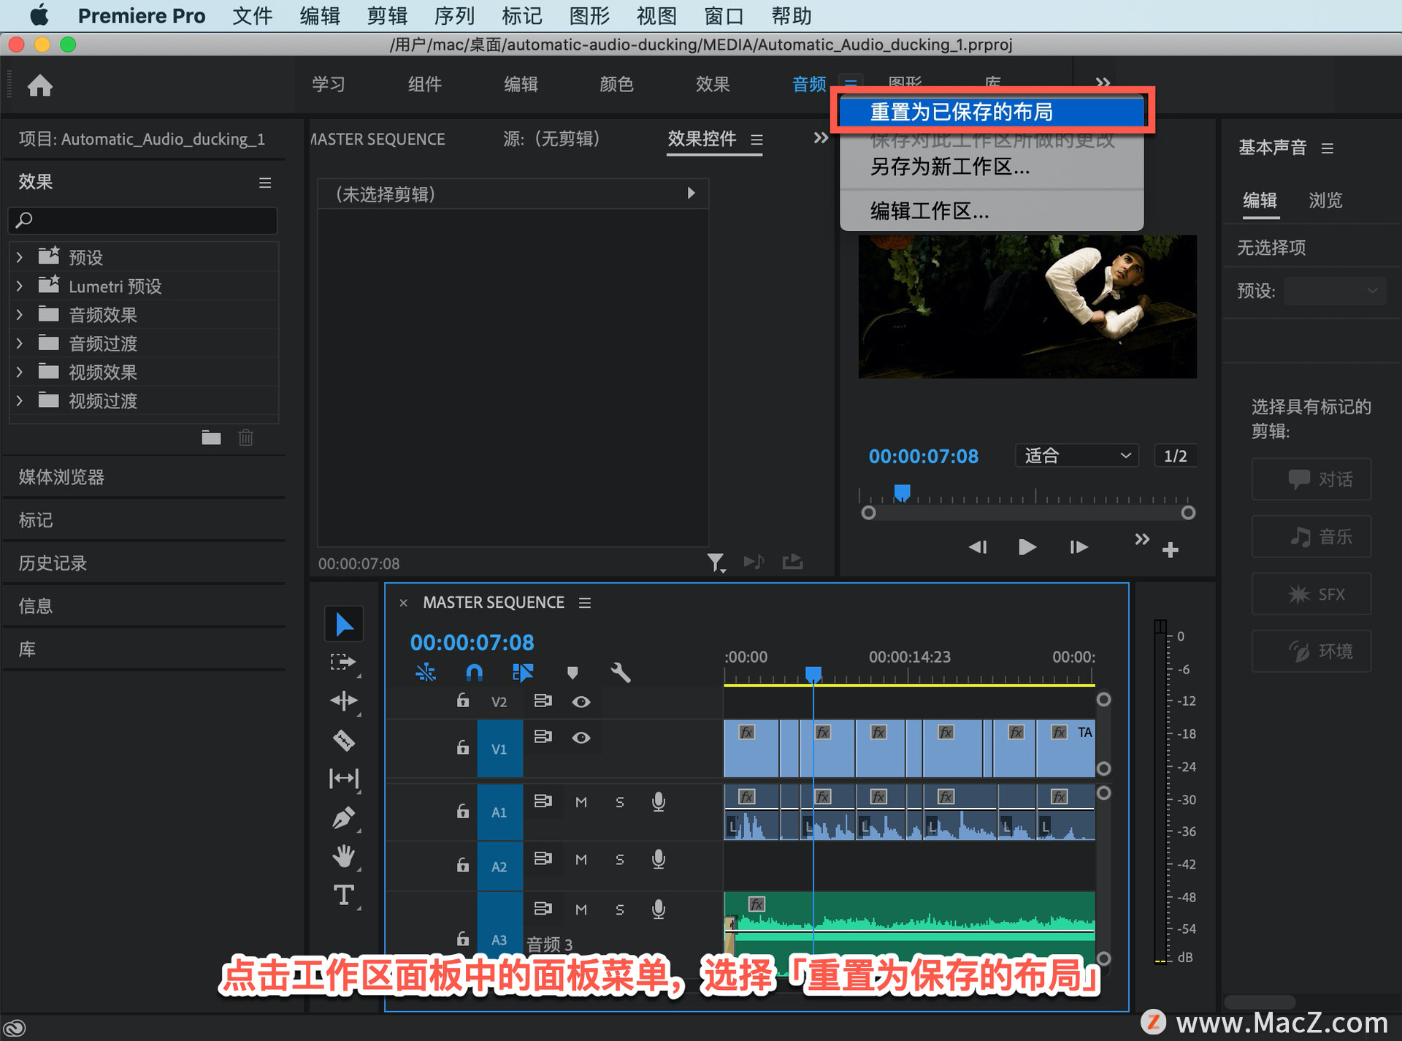Select the Selection tool arrow
This screenshot has height=1041, width=1402.
[x=344, y=625]
